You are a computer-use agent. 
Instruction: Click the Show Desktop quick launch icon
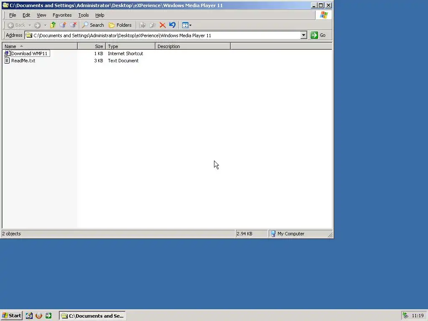[x=29, y=316]
